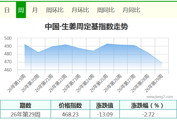
Task: Switch to the 日 daily tab
Action: pos(7,10)
